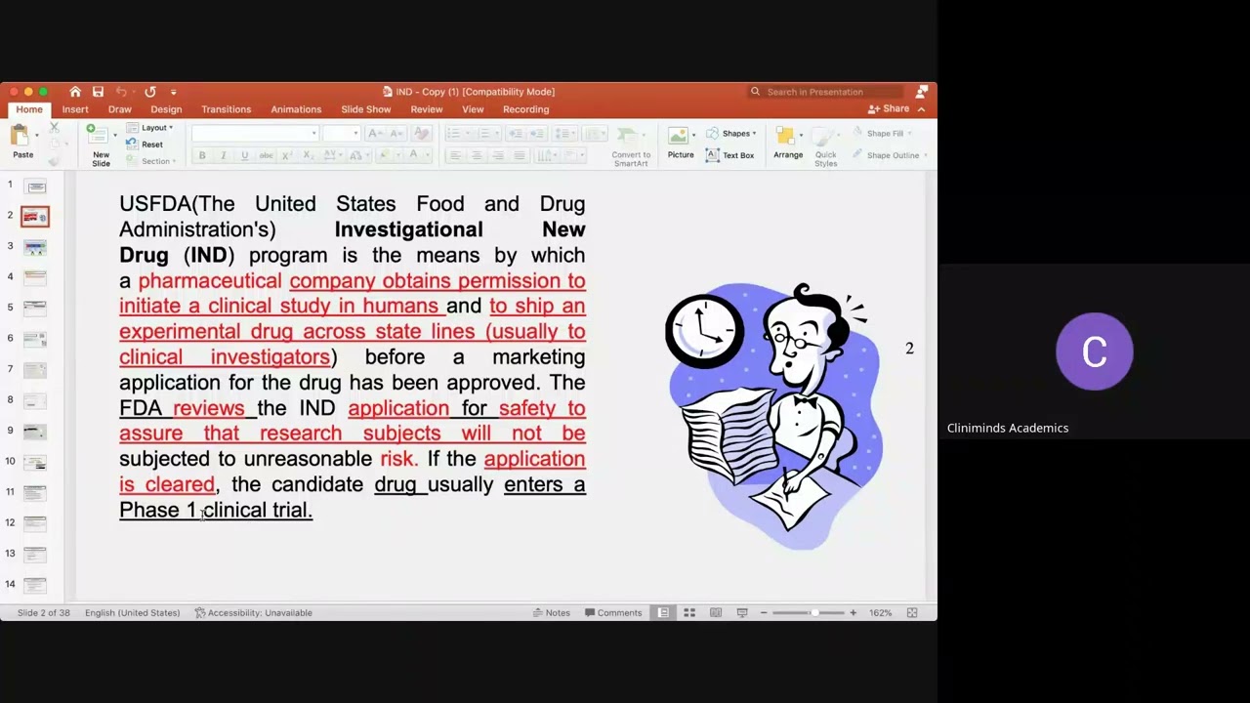The height and width of the screenshot is (703, 1250).
Task: Collapse the ribbon with the chevron
Action: [x=921, y=109]
